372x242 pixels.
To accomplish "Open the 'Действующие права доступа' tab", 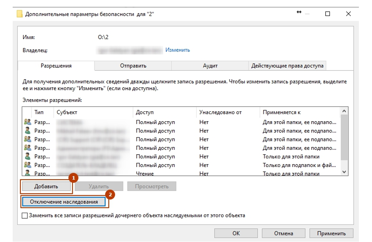I will 287,66.
